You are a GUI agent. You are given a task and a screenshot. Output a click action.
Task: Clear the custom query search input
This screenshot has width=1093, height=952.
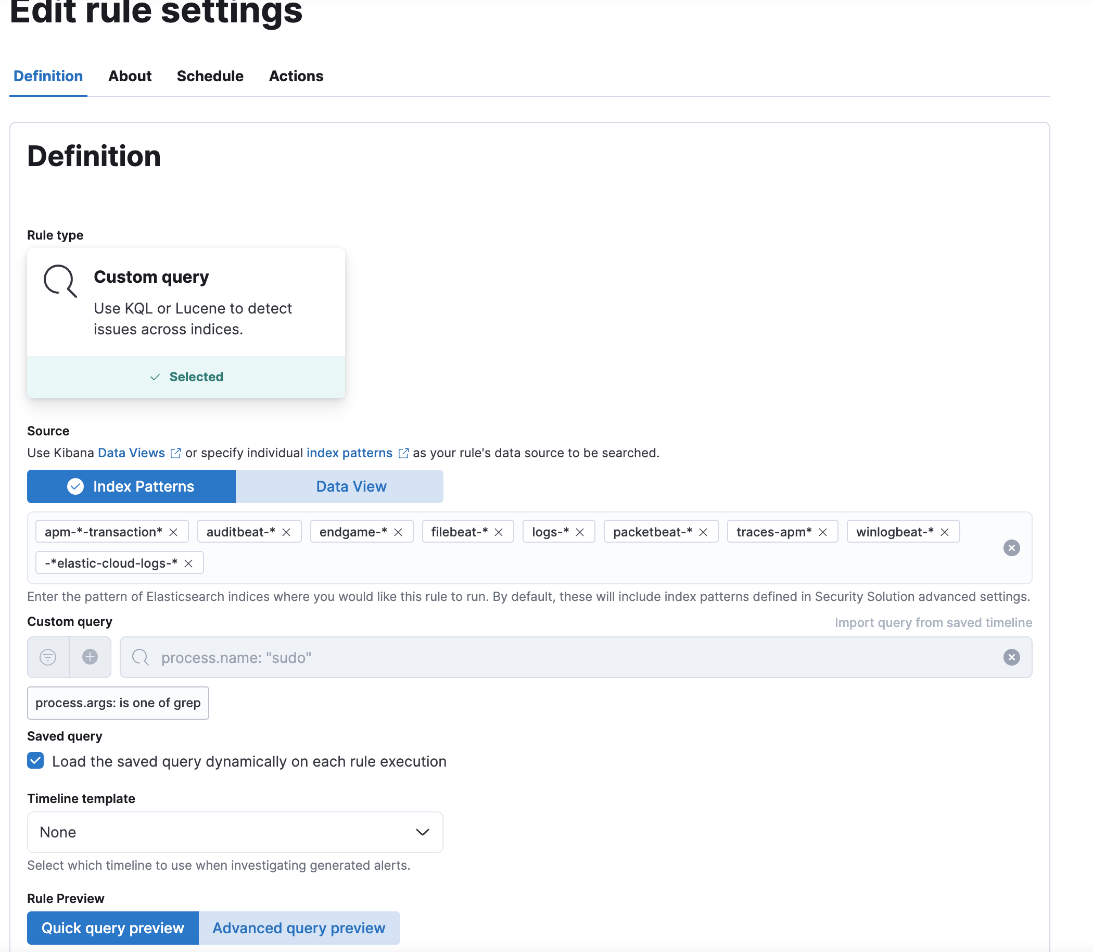click(1011, 657)
